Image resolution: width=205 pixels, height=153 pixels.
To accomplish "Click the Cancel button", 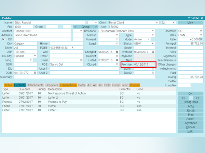I will (x=191, y=127).
